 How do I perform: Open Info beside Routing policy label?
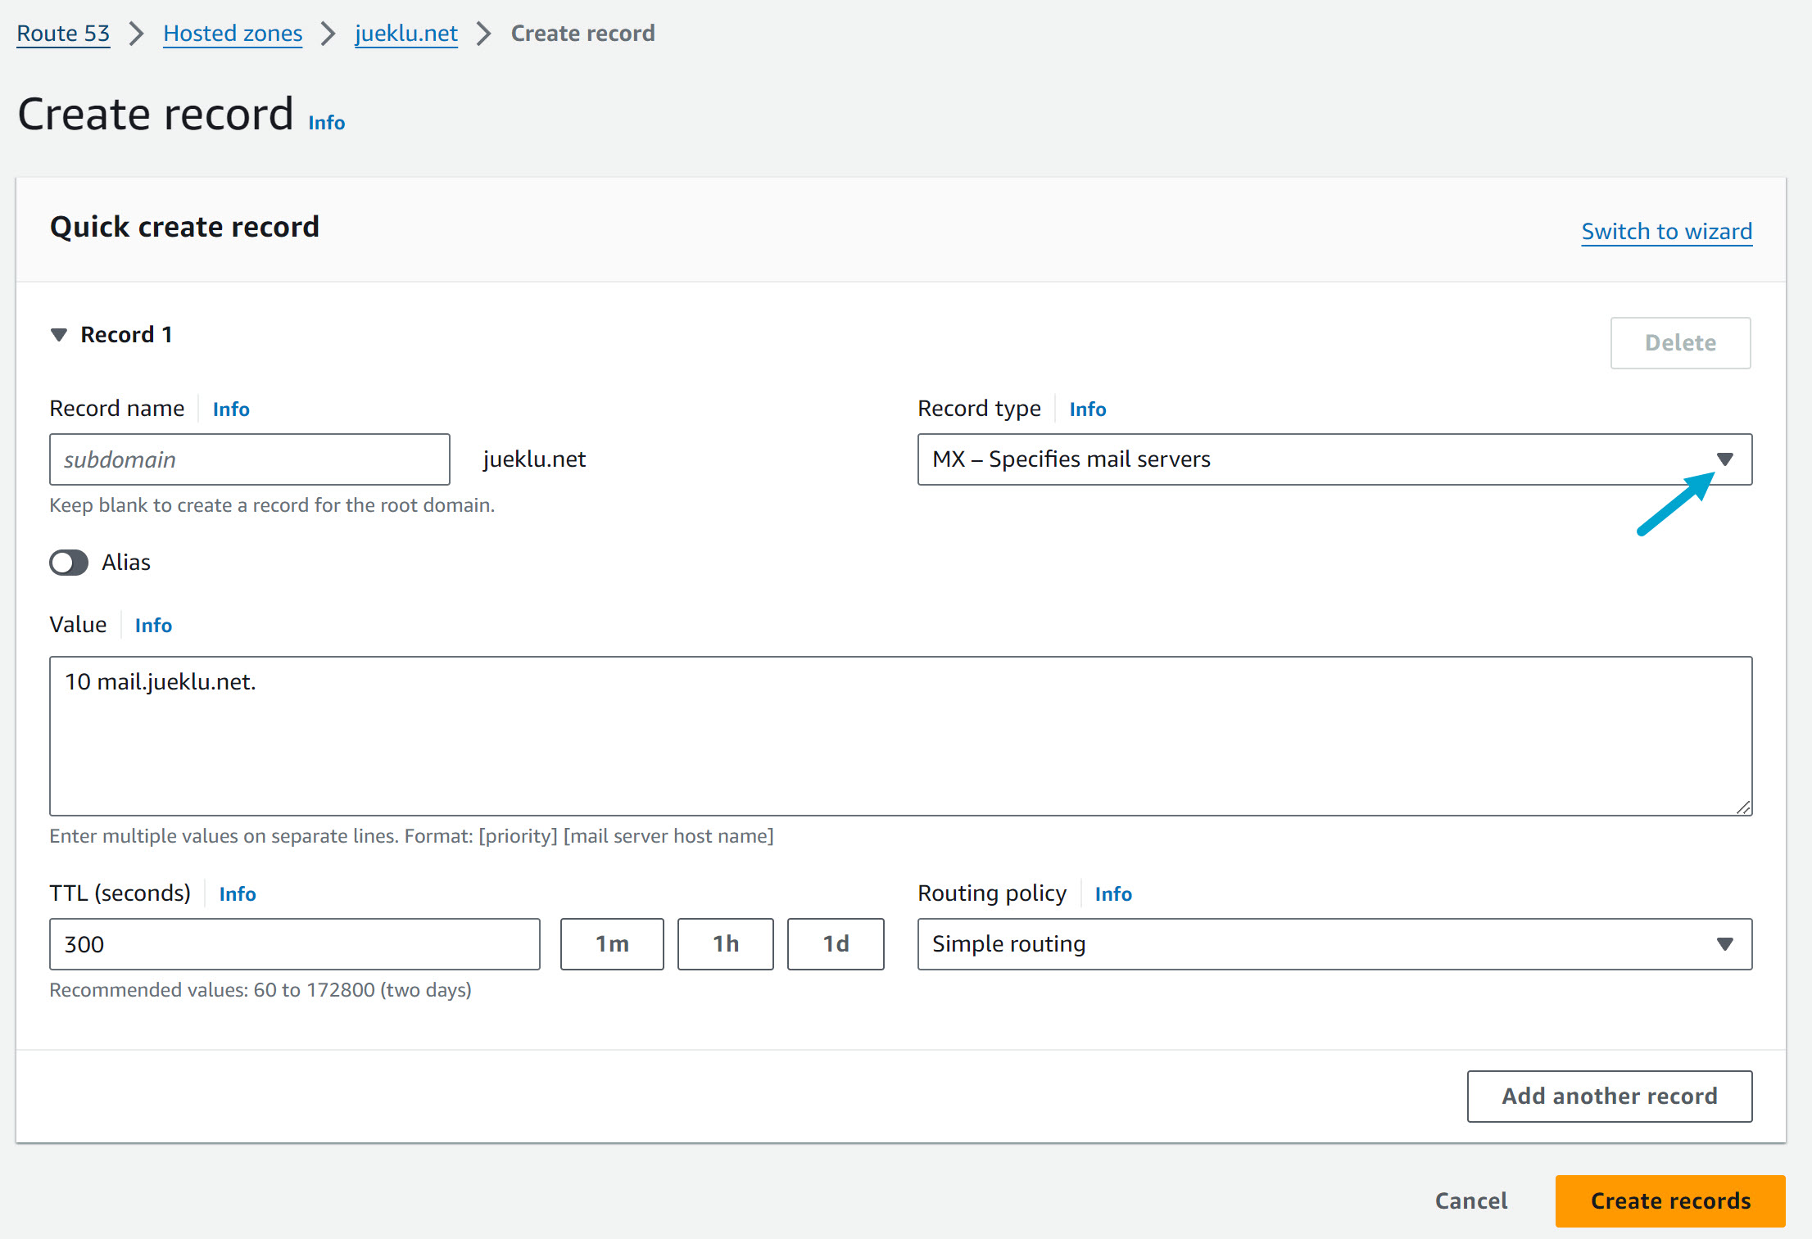(1112, 894)
